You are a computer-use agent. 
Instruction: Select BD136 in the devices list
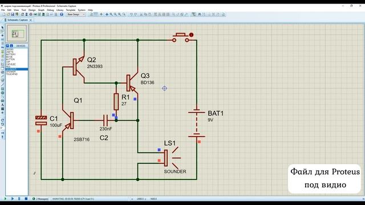tap(9, 57)
